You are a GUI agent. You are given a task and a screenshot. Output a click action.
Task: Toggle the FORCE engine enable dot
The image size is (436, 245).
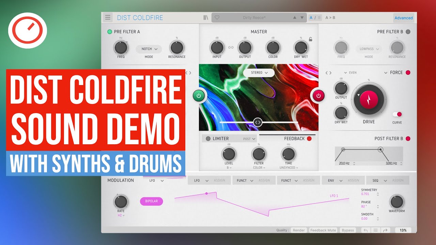(x=408, y=72)
